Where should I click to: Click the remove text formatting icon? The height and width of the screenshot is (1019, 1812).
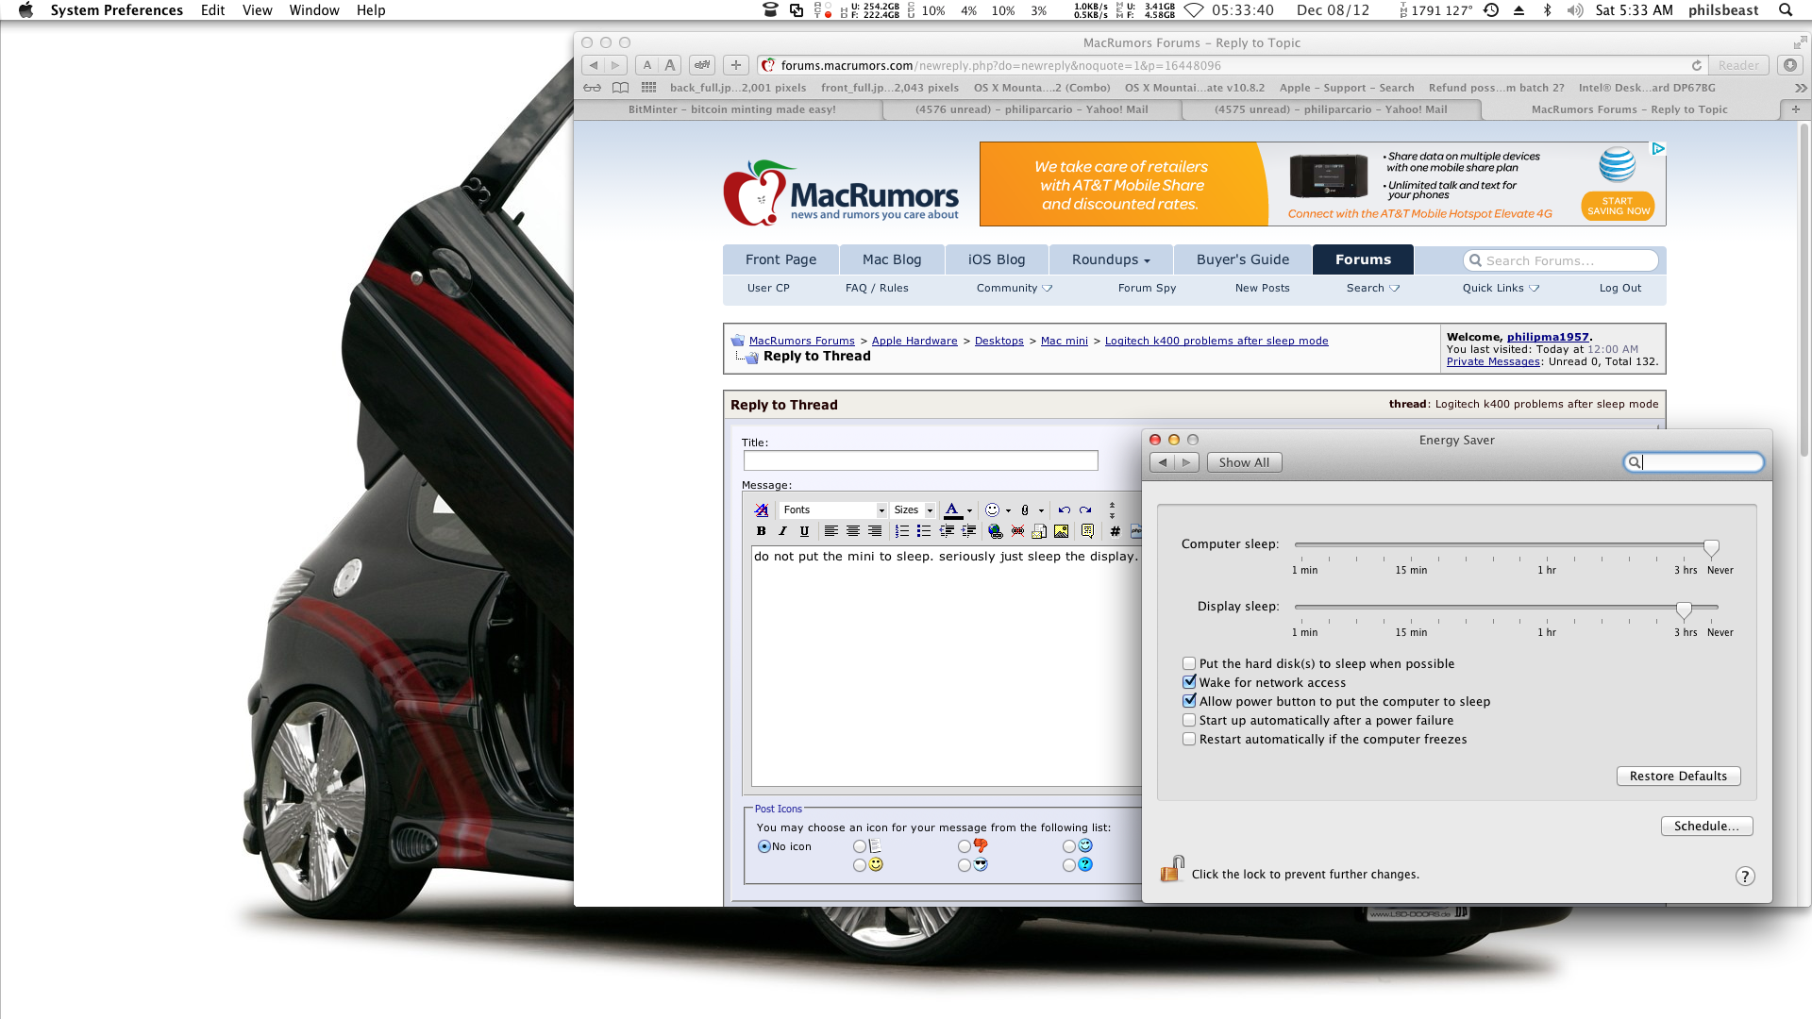[761, 509]
